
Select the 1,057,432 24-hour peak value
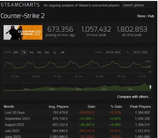click(x=96, y=29)
